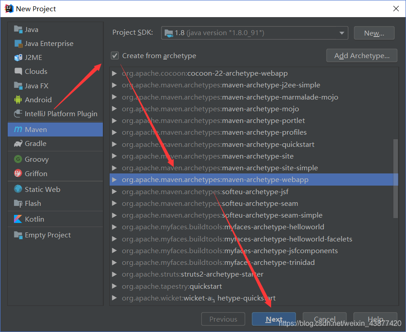Choose the J2ME phone icon
The image size is (406, 332).
point(18,58)
